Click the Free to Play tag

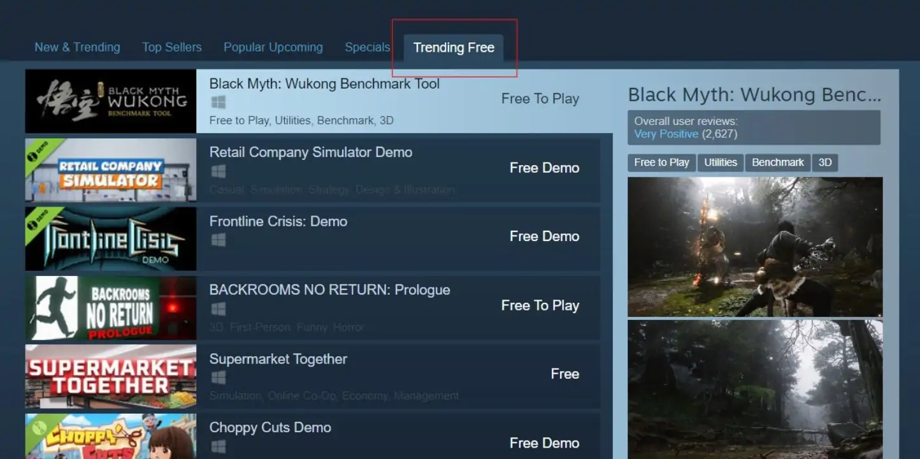pos(661,163)
